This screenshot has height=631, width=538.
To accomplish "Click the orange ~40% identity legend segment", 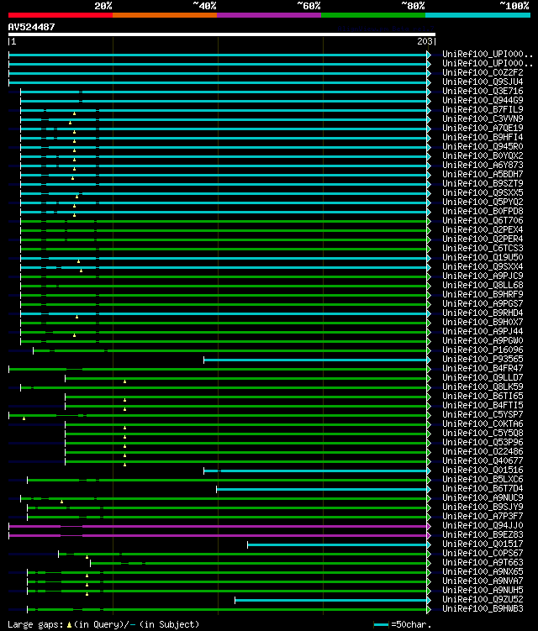I will [165, 15].
